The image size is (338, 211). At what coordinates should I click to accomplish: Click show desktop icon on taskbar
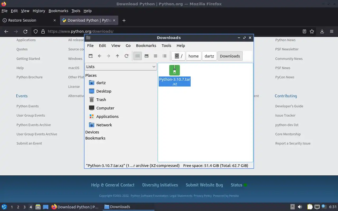click(x=46, y=207)
